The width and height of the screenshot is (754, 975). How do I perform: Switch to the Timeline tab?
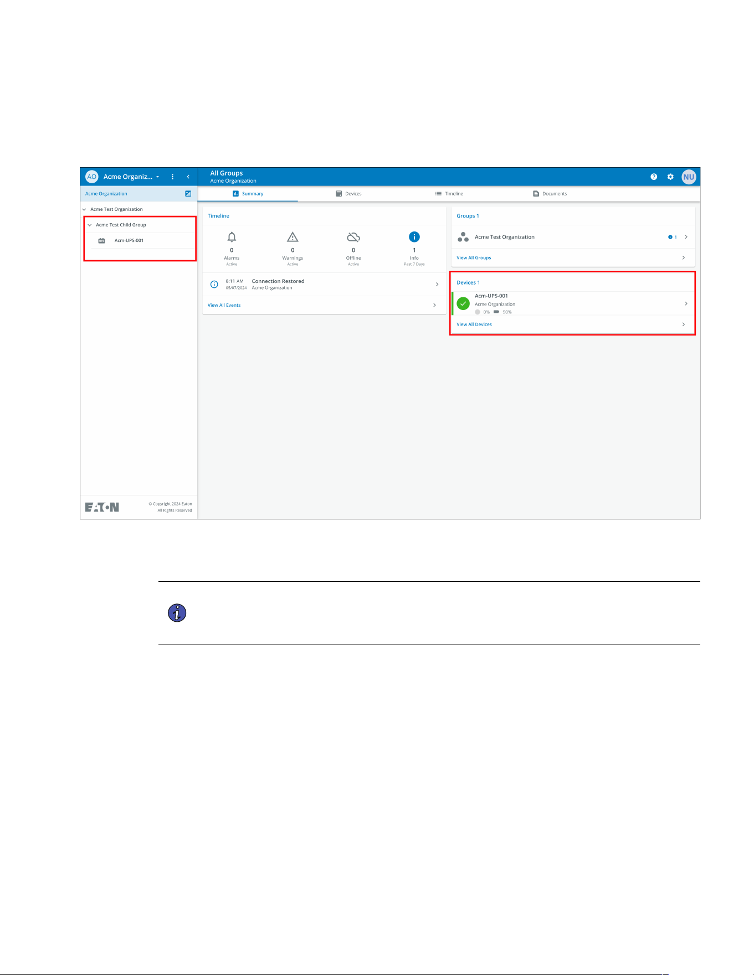click(449, 194)
